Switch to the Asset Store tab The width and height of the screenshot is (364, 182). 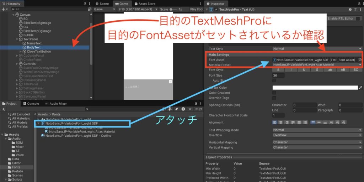145,4
